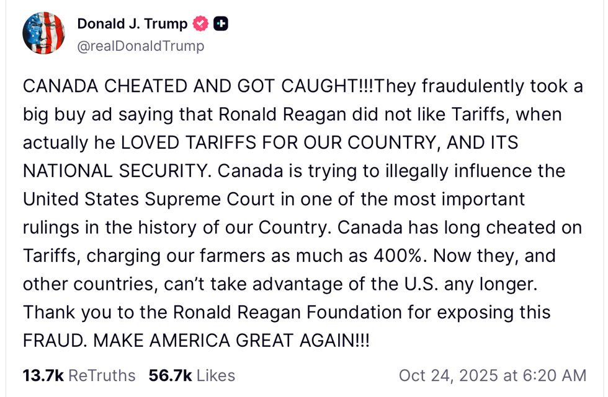The height and width of the screenshot is (397, 608).
Task: Click the black plus badge icon
Action: 220,24
